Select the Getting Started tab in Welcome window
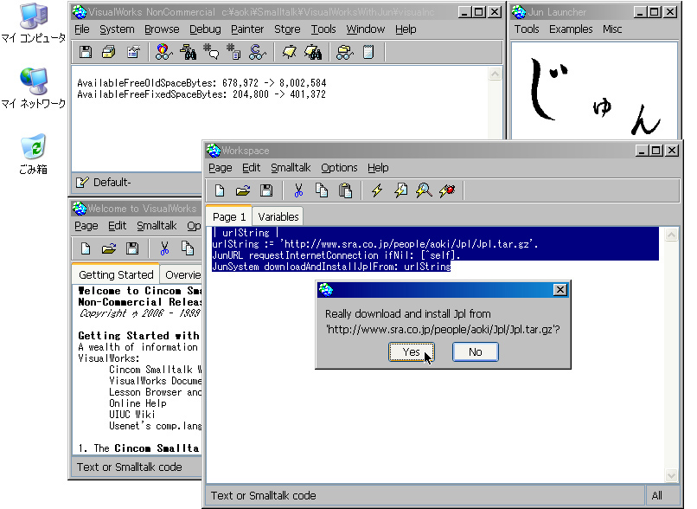 116,274
